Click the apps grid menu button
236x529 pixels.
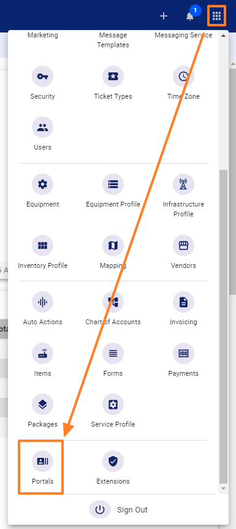point(216,15)
